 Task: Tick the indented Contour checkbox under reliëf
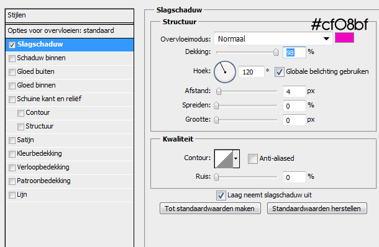click(x=21, y=113)
